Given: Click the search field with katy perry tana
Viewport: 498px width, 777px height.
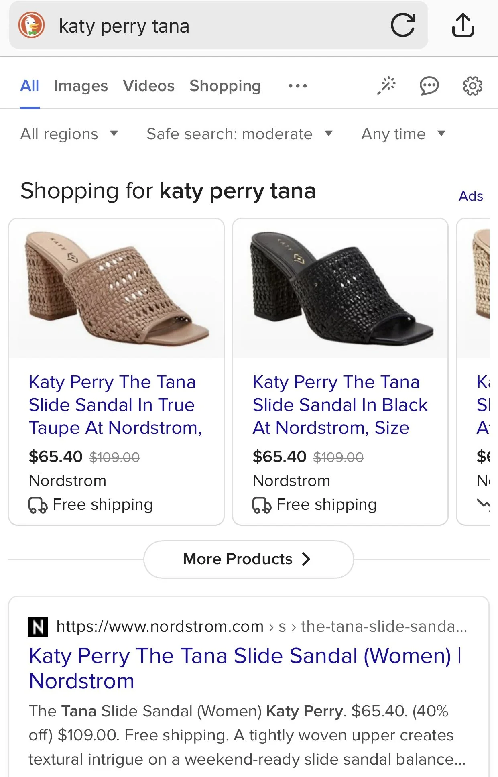Looking at the screenshot, I should coord(217,26).
